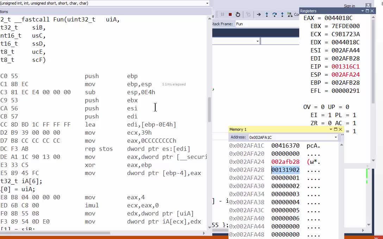
Task: Click Show Next Statement arrow
Action: coord(259,14)
